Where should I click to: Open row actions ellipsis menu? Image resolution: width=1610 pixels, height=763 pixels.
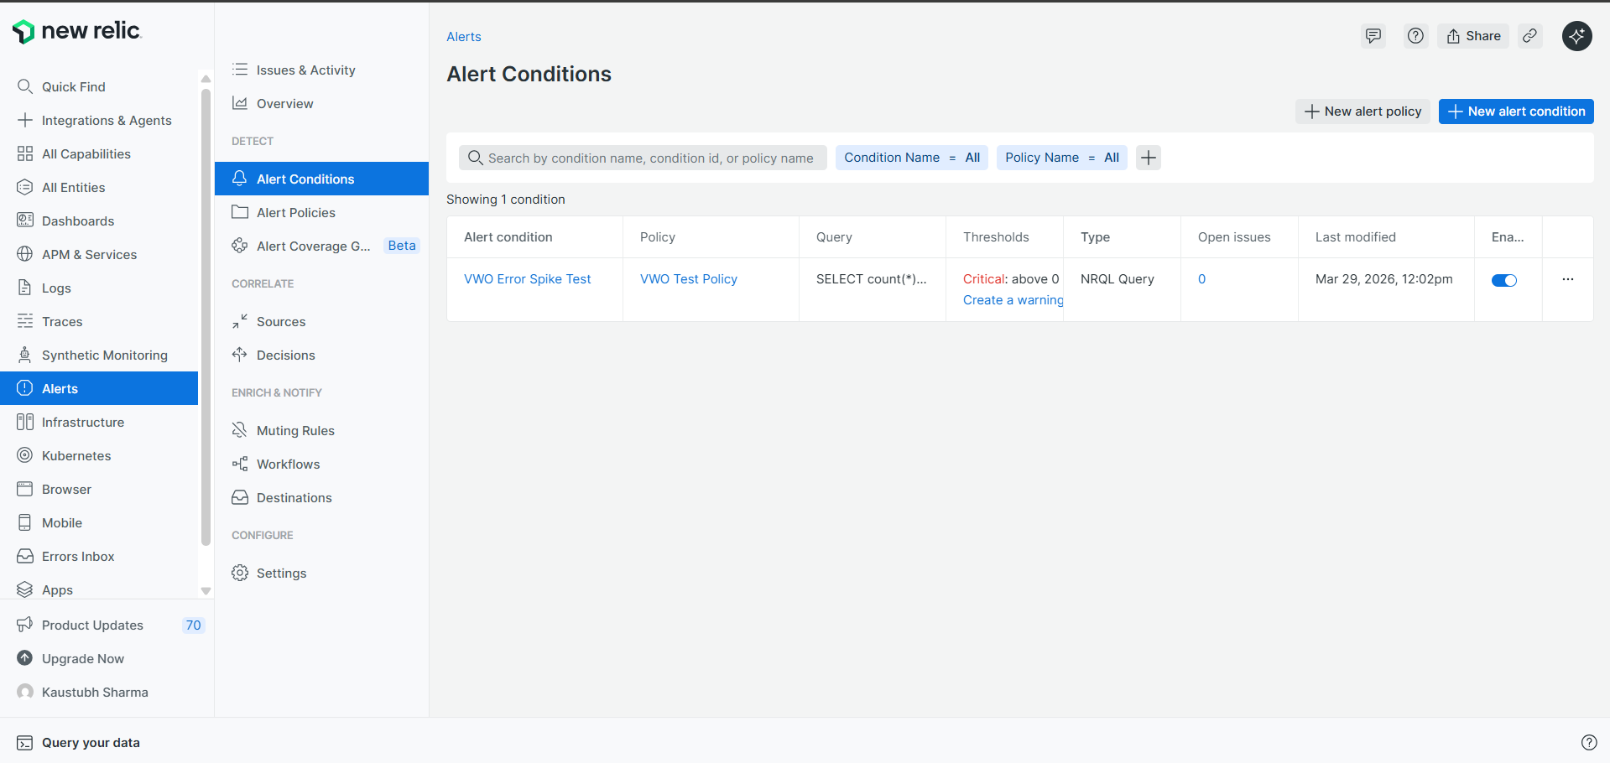coord(1568,279)
